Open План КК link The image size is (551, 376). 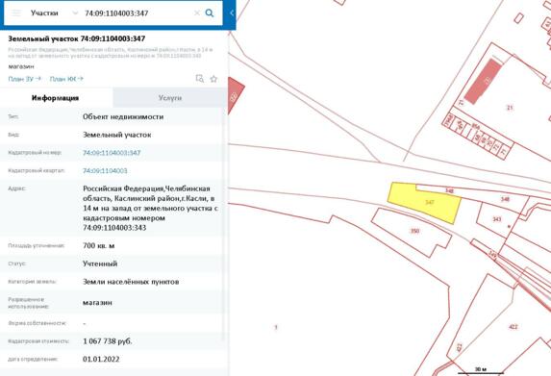click(x=66, y=79)
